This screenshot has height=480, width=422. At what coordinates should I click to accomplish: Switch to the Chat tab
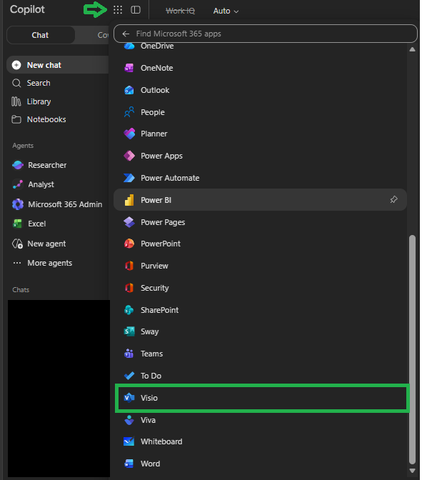[41, 35]
